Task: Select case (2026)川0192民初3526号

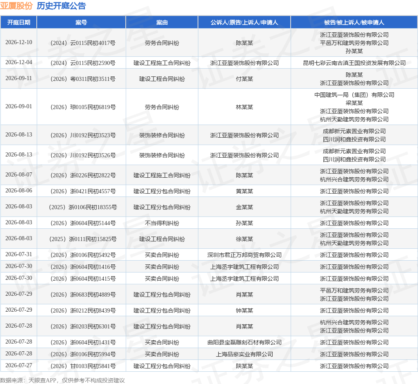Action: click(83, 155)
